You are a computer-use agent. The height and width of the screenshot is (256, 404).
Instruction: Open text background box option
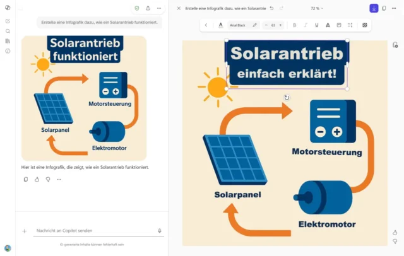click(x=339, y=25)
